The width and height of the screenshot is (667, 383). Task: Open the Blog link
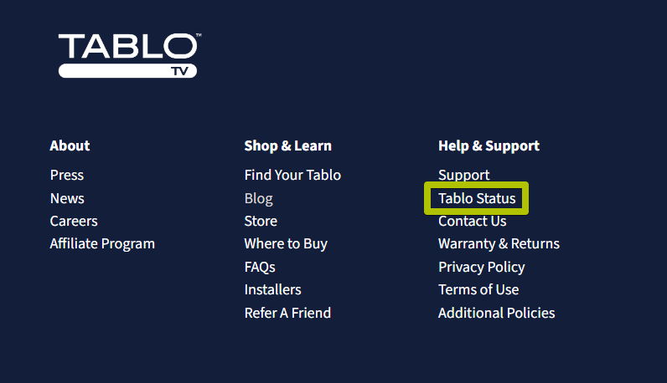(x=258, y=198)
